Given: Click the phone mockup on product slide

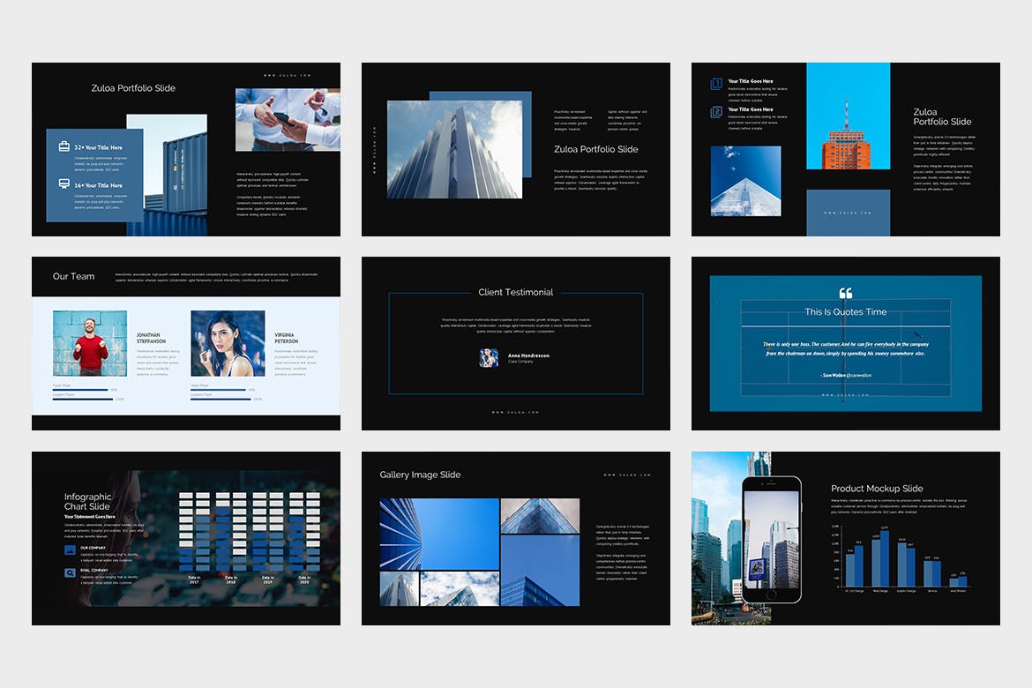Looking at the screenshot, I should click(x=771, y=539).
